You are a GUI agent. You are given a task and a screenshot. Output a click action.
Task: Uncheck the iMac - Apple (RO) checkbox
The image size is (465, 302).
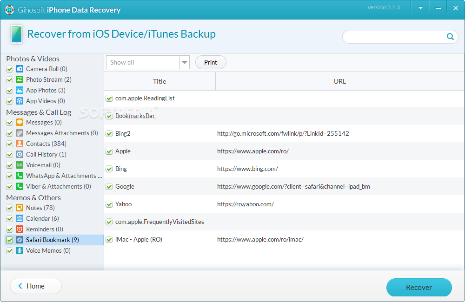[109, 239]
